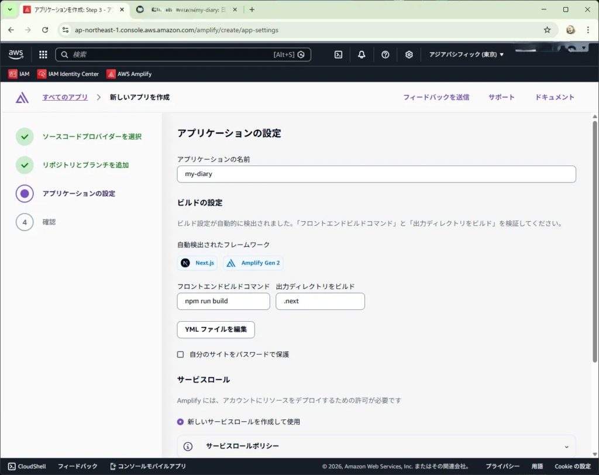Select create and use new service role
The width and height of the screenshot is (599, 475).
[181, 422]
